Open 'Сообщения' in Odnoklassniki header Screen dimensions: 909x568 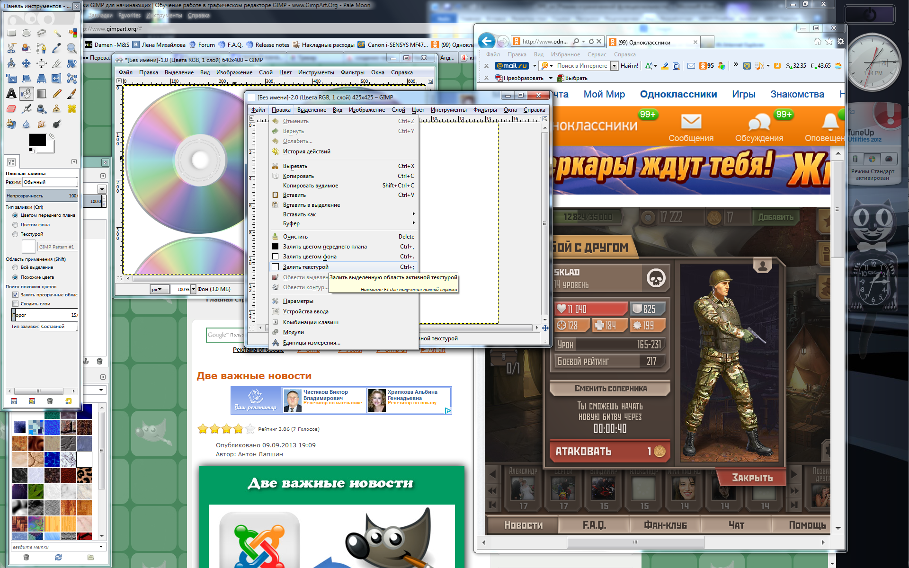691,128
